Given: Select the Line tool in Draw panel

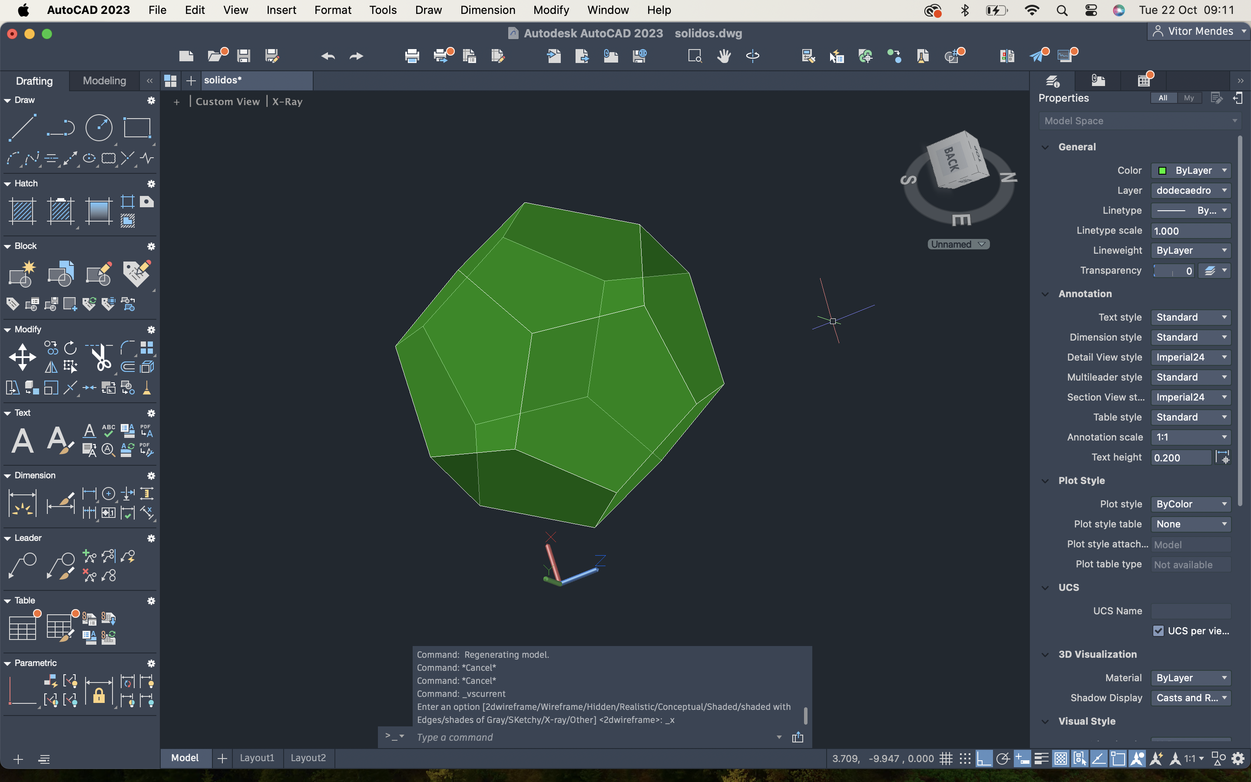Looking at the screenshot, I should point(22,128).
